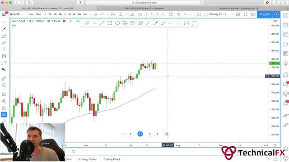Open the compare or add symbol button

click(113, 14)
